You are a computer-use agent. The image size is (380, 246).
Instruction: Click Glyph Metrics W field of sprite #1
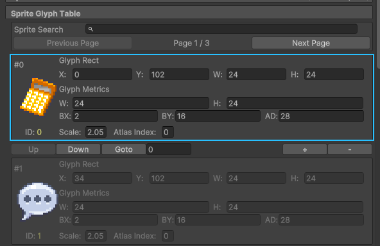141,207
